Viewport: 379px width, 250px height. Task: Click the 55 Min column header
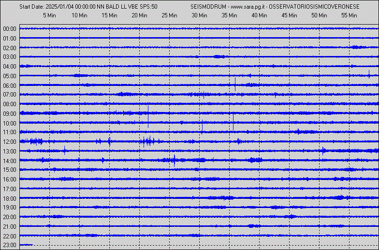[349, 15]
